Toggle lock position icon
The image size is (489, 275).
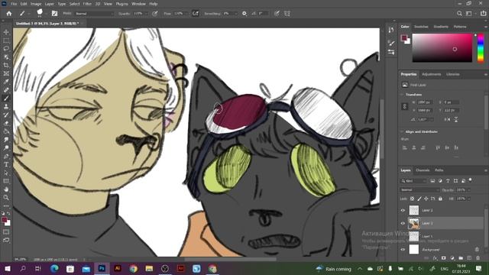click(x=426, y=199)
